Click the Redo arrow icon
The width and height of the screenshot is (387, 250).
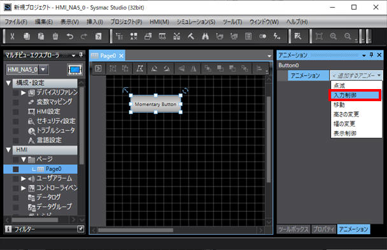(84, 36)
